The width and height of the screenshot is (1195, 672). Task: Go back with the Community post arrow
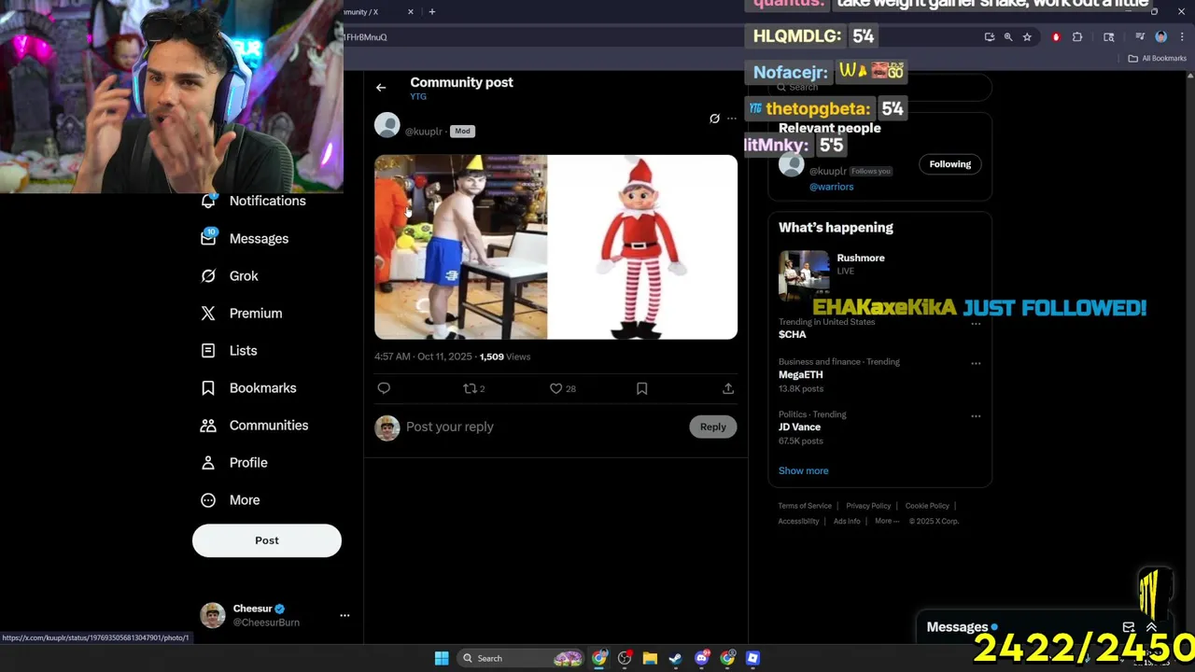point(381,88)
